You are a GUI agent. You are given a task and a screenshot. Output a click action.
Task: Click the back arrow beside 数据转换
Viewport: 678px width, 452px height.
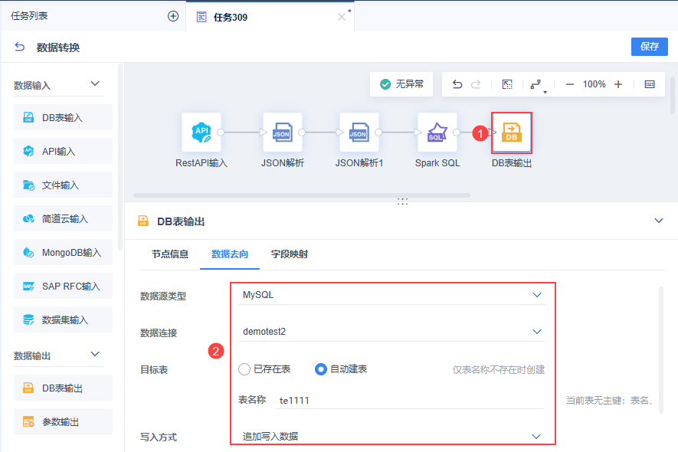pyautogui.click(x=19, y=47)
